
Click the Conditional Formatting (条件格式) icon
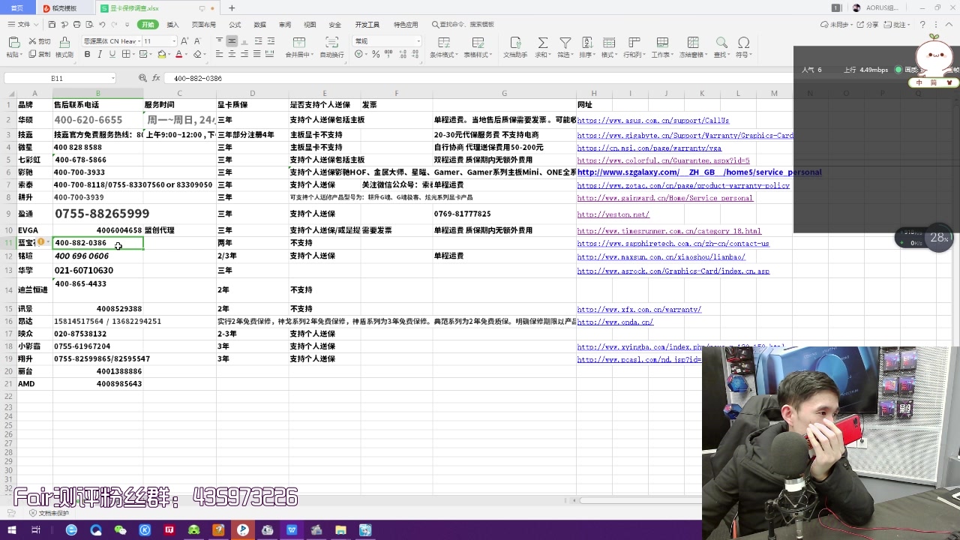click(443, 43)
